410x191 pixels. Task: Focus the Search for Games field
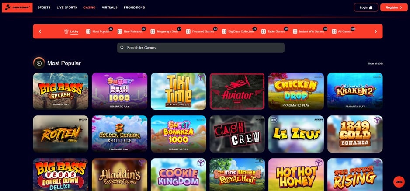tap(201, 48)
